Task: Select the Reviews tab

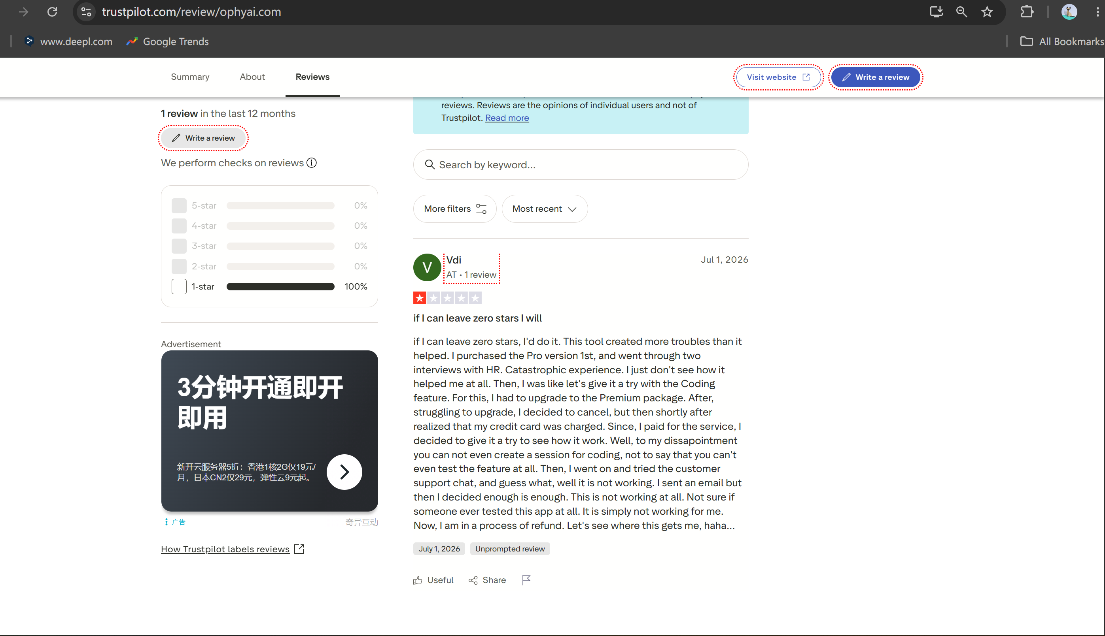Action: (x=313, y=77)
